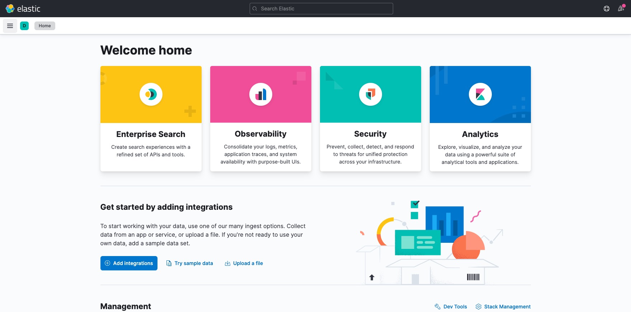Click the Enterprise Search logo icon
Image resolution: width=631 pixels, height=312 pixels.
pos(151,94)
